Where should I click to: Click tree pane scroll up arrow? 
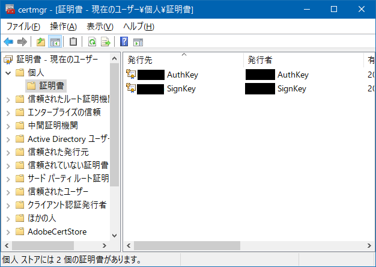click(x=114, y=58)
